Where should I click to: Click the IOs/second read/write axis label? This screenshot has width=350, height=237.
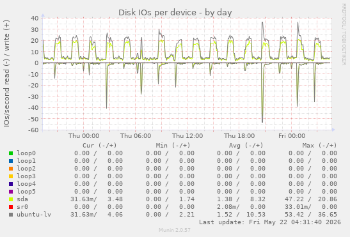pos(6,73)
